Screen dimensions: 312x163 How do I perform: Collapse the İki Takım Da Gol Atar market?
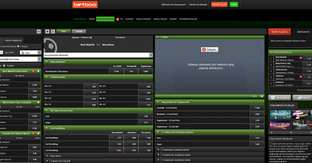point(47,110)
